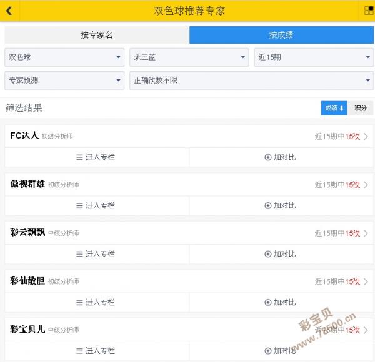Click 近15期中15次 for FC达人
375x362 pixels.
tap(337, 137)
